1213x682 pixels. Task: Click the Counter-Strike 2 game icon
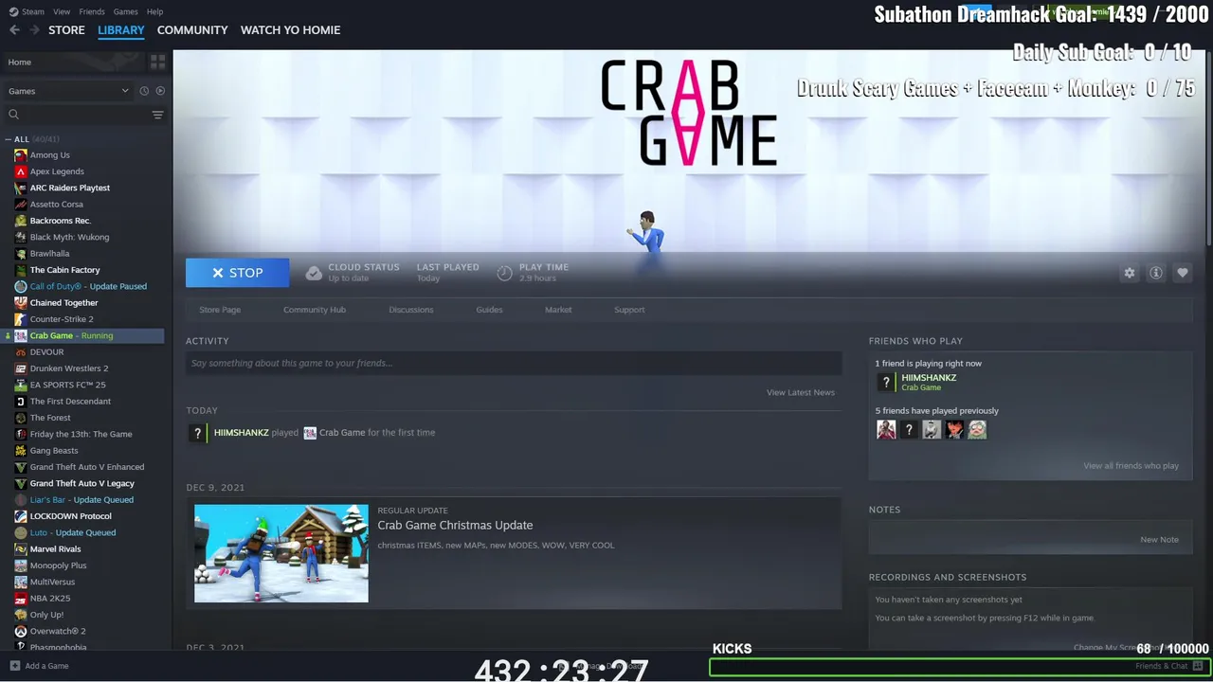pos(21,319)
